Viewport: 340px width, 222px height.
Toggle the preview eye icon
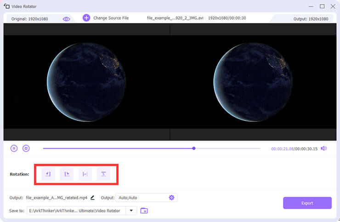[67, 19]
